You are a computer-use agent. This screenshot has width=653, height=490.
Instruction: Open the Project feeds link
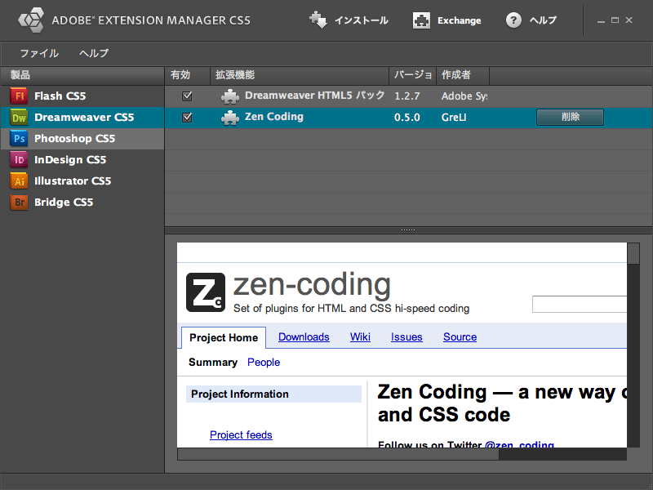pos(241,434)
